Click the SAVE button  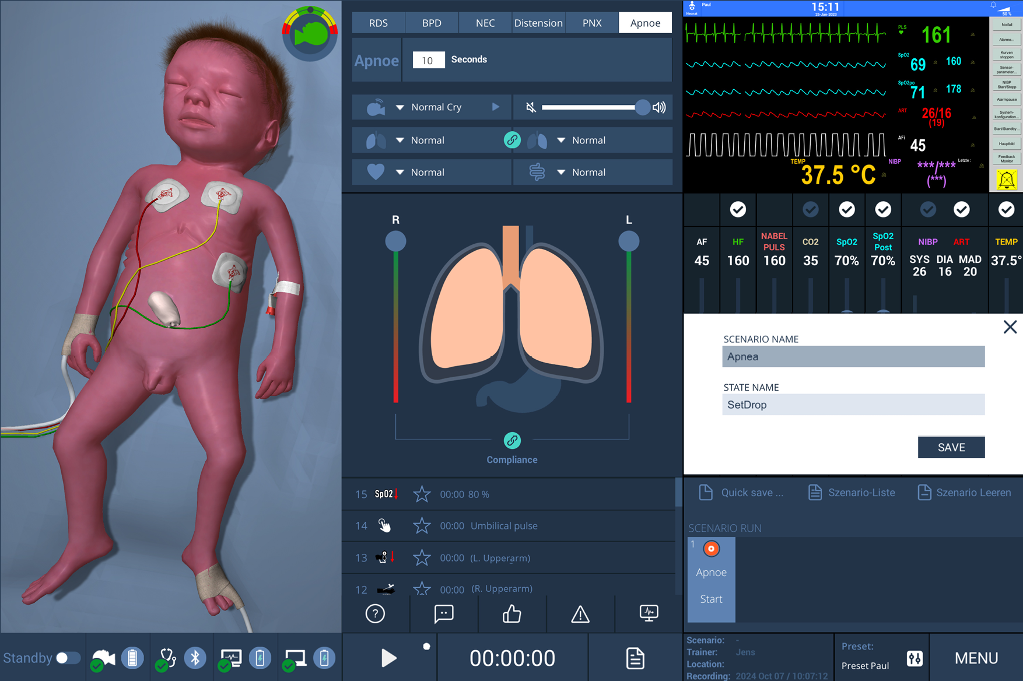pyautogui.click(x=951, y=447)
